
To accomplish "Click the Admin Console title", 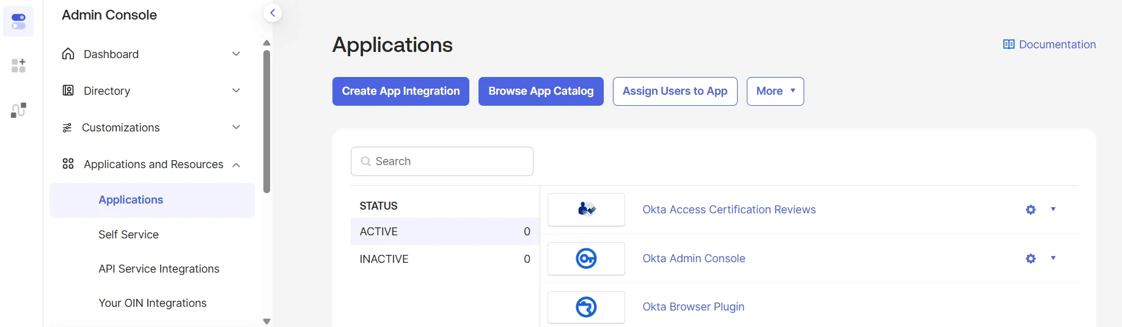I will [109, 15].
